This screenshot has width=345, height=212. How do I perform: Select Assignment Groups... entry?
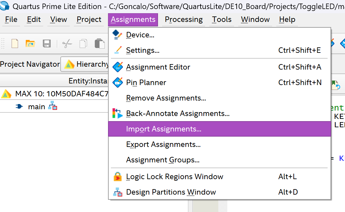pos(220,160)
